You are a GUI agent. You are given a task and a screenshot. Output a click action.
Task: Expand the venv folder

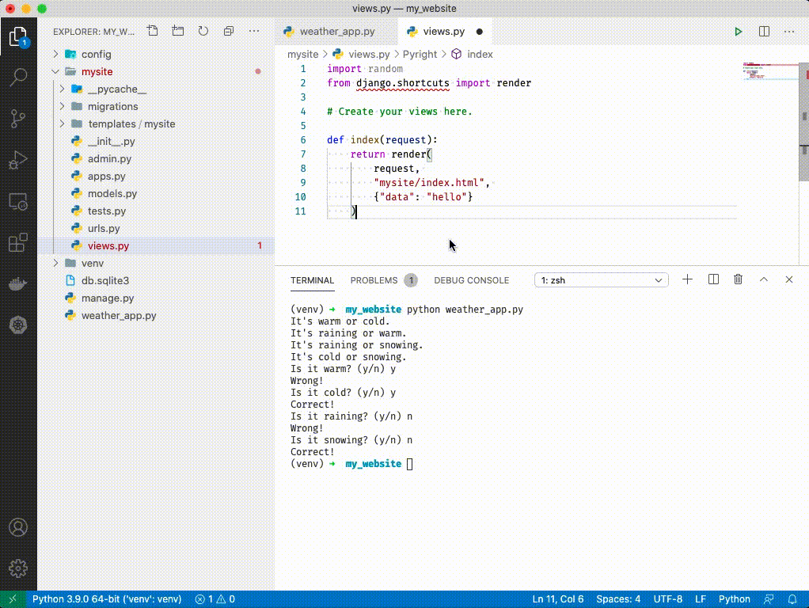point(92,263)
